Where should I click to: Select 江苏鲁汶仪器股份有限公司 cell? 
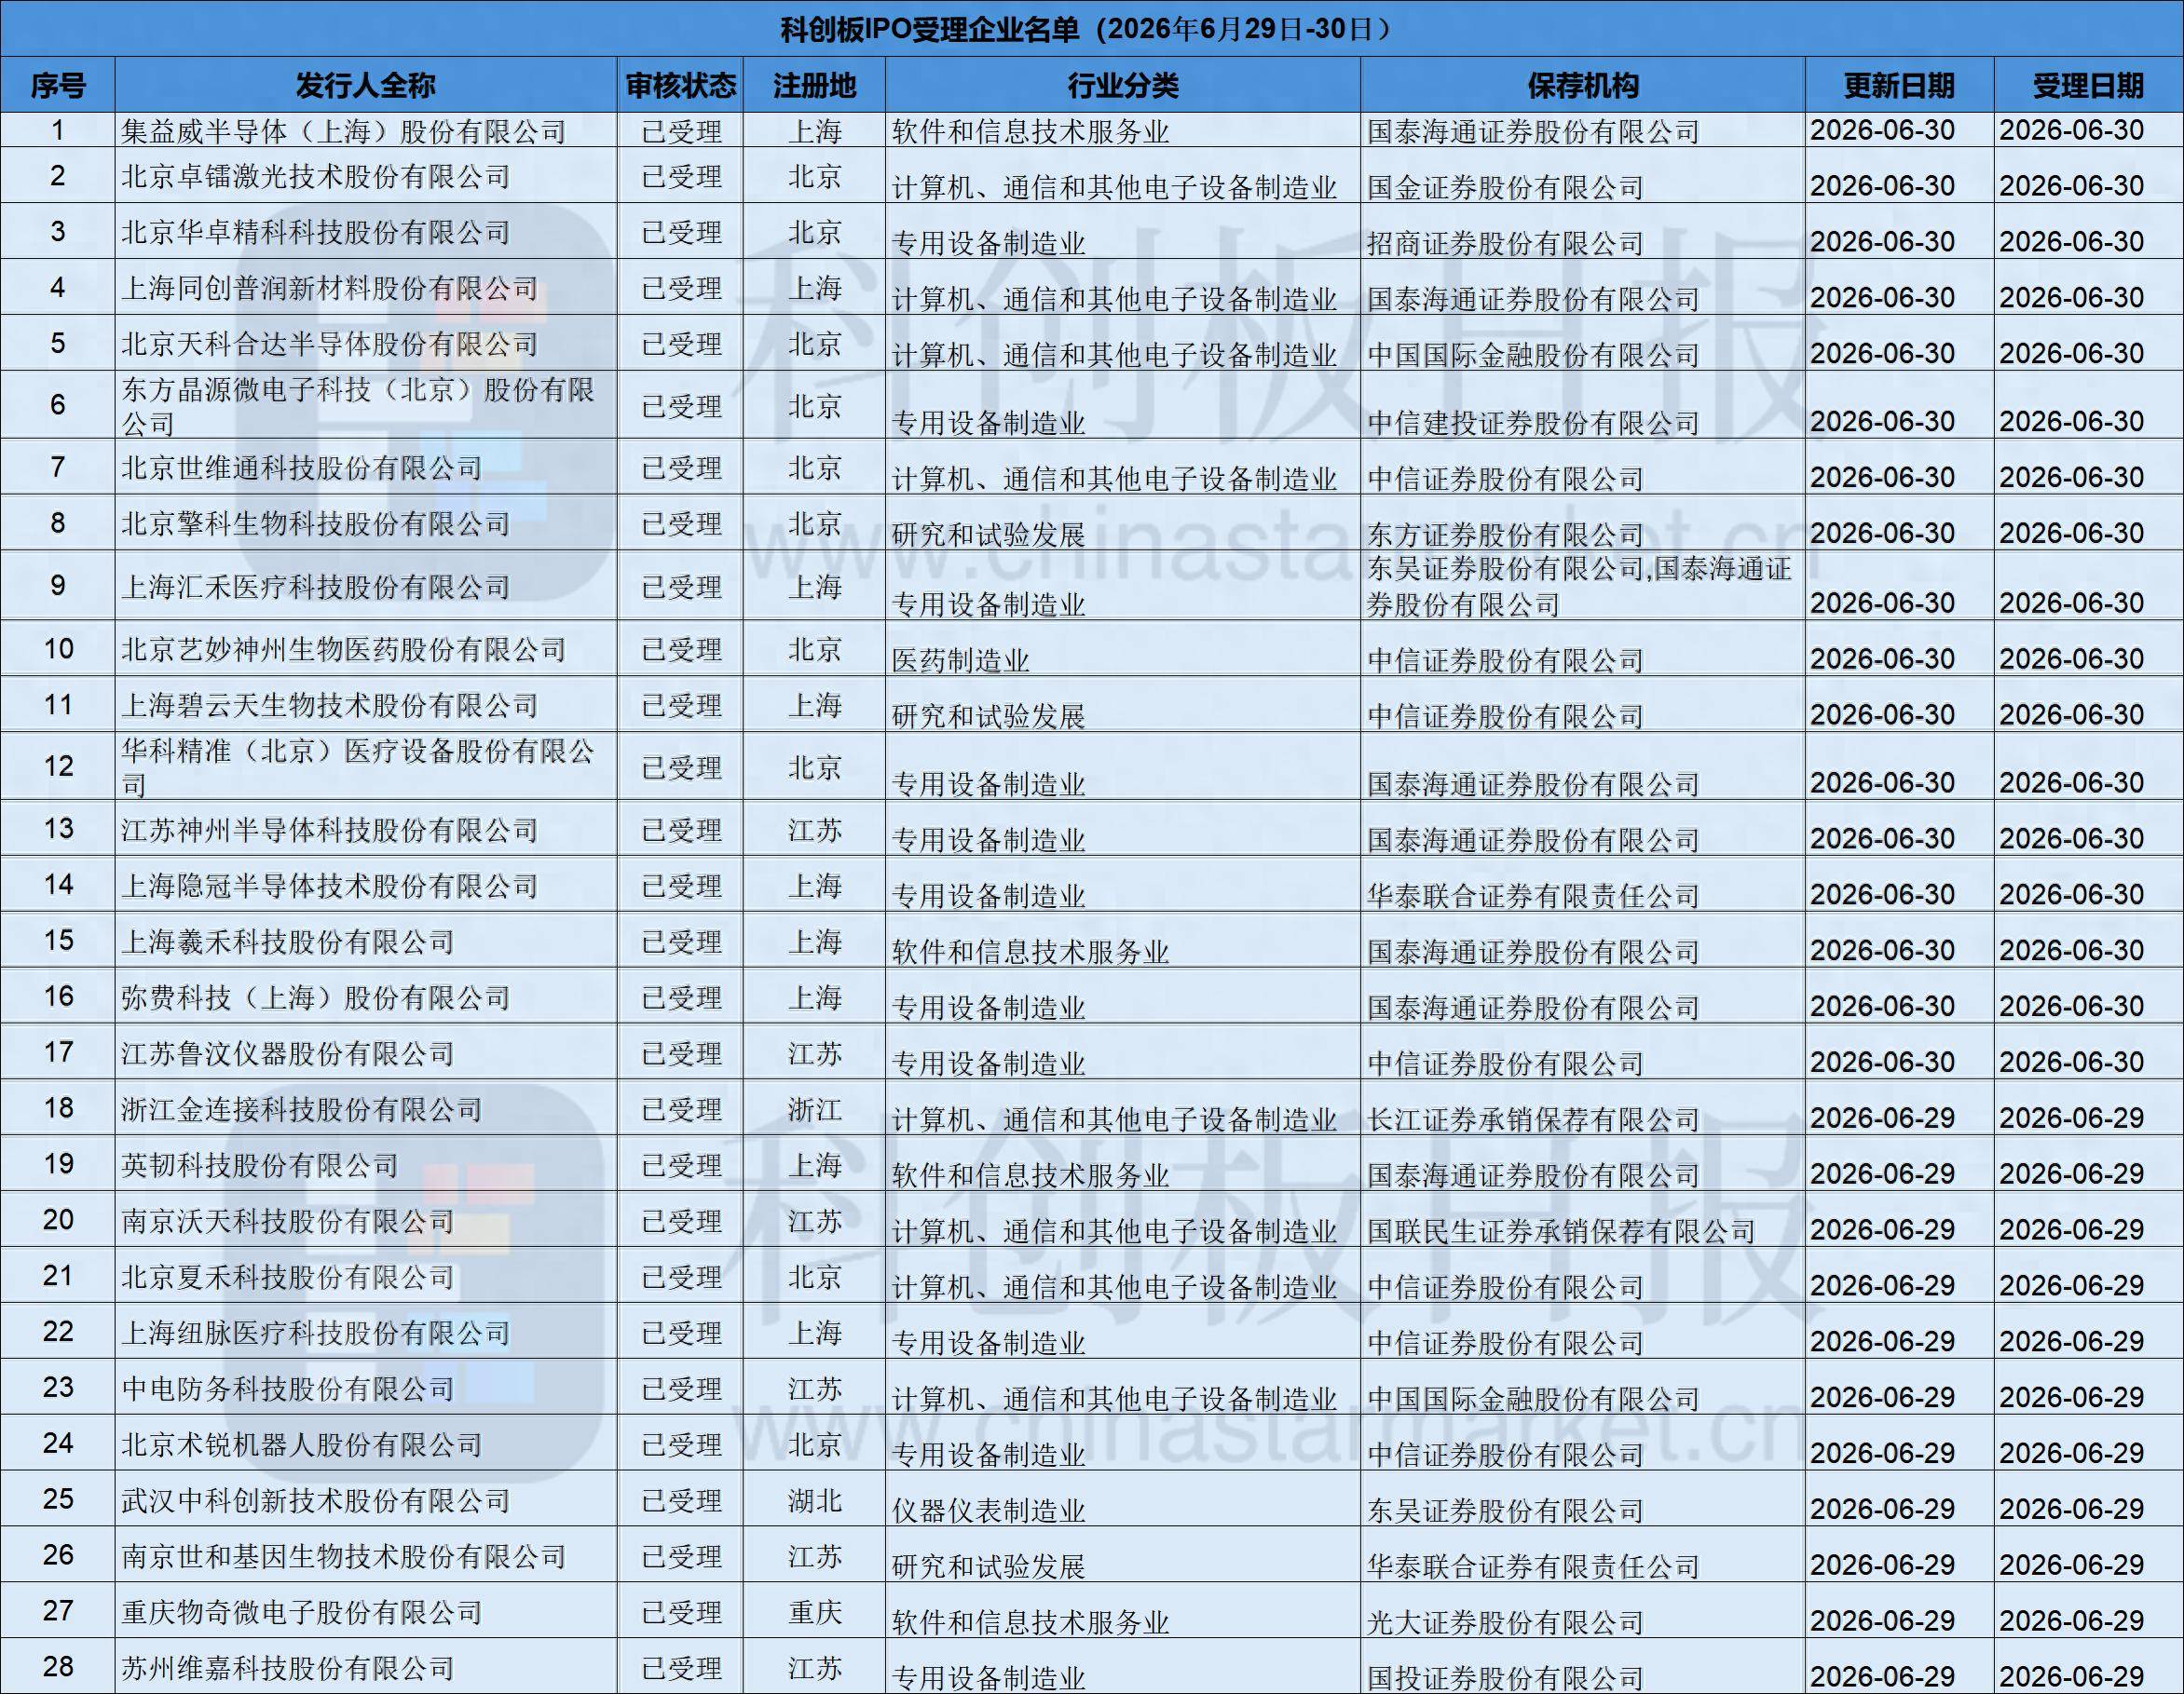[365, 1052]
